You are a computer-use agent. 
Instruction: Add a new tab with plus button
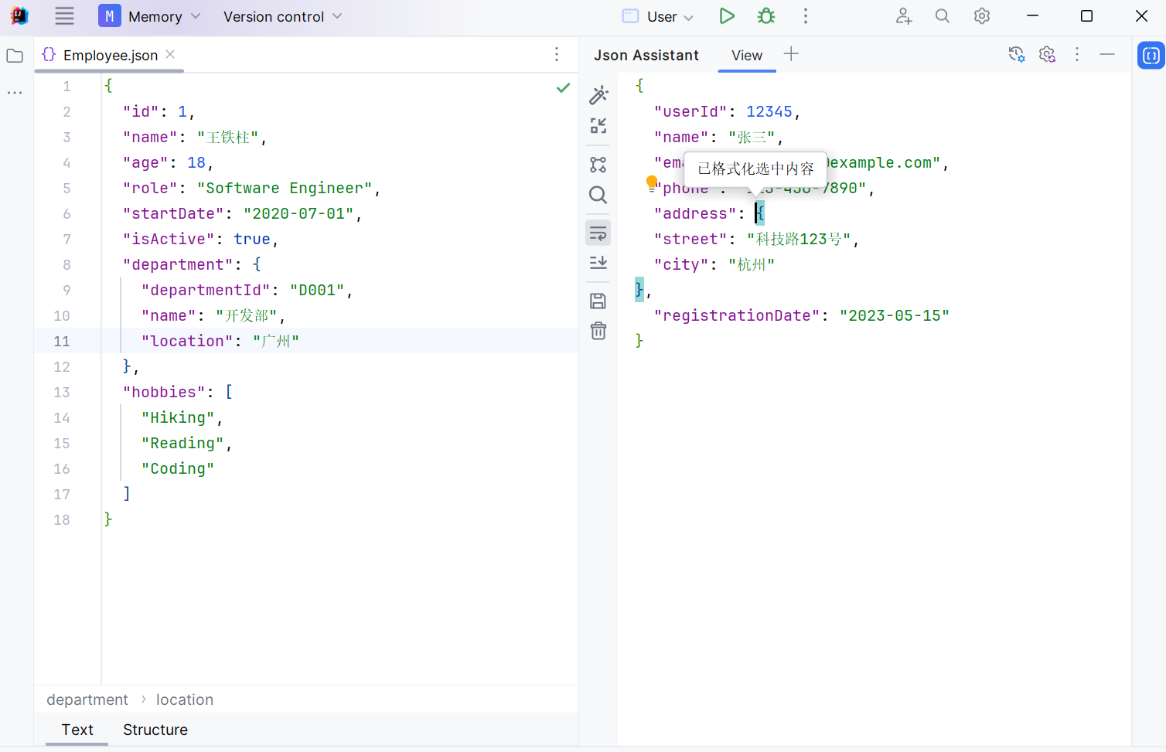pos(791,54)
